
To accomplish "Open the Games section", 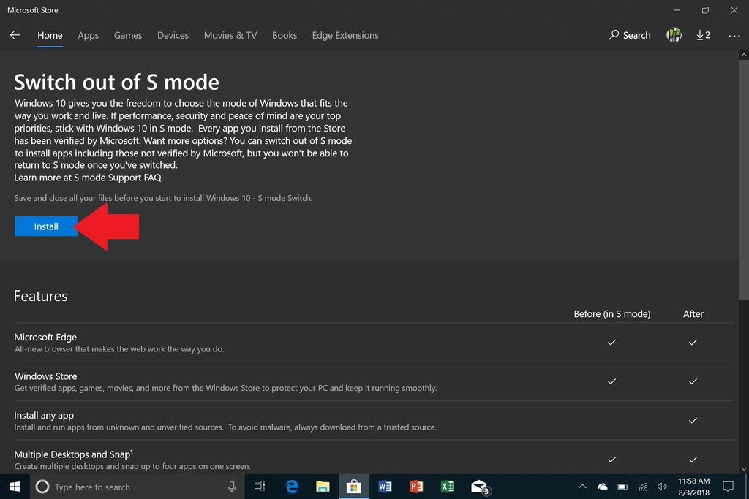I will point(127,35).
